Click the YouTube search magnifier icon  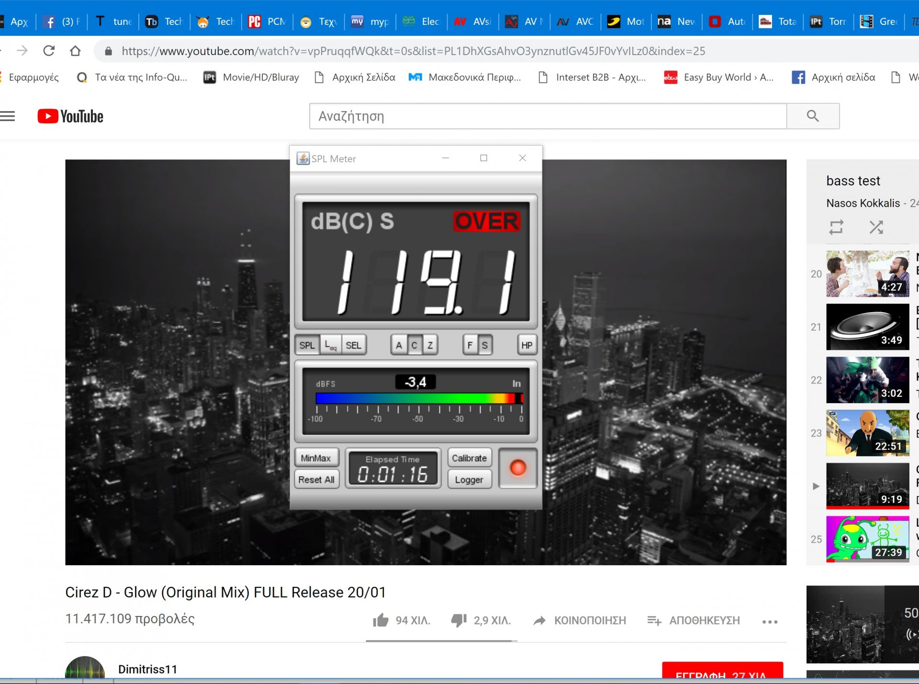pos(812,116)
